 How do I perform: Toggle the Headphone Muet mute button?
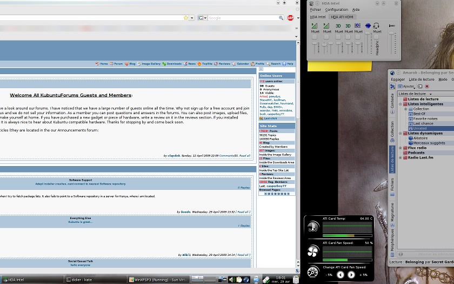point(377,37)
